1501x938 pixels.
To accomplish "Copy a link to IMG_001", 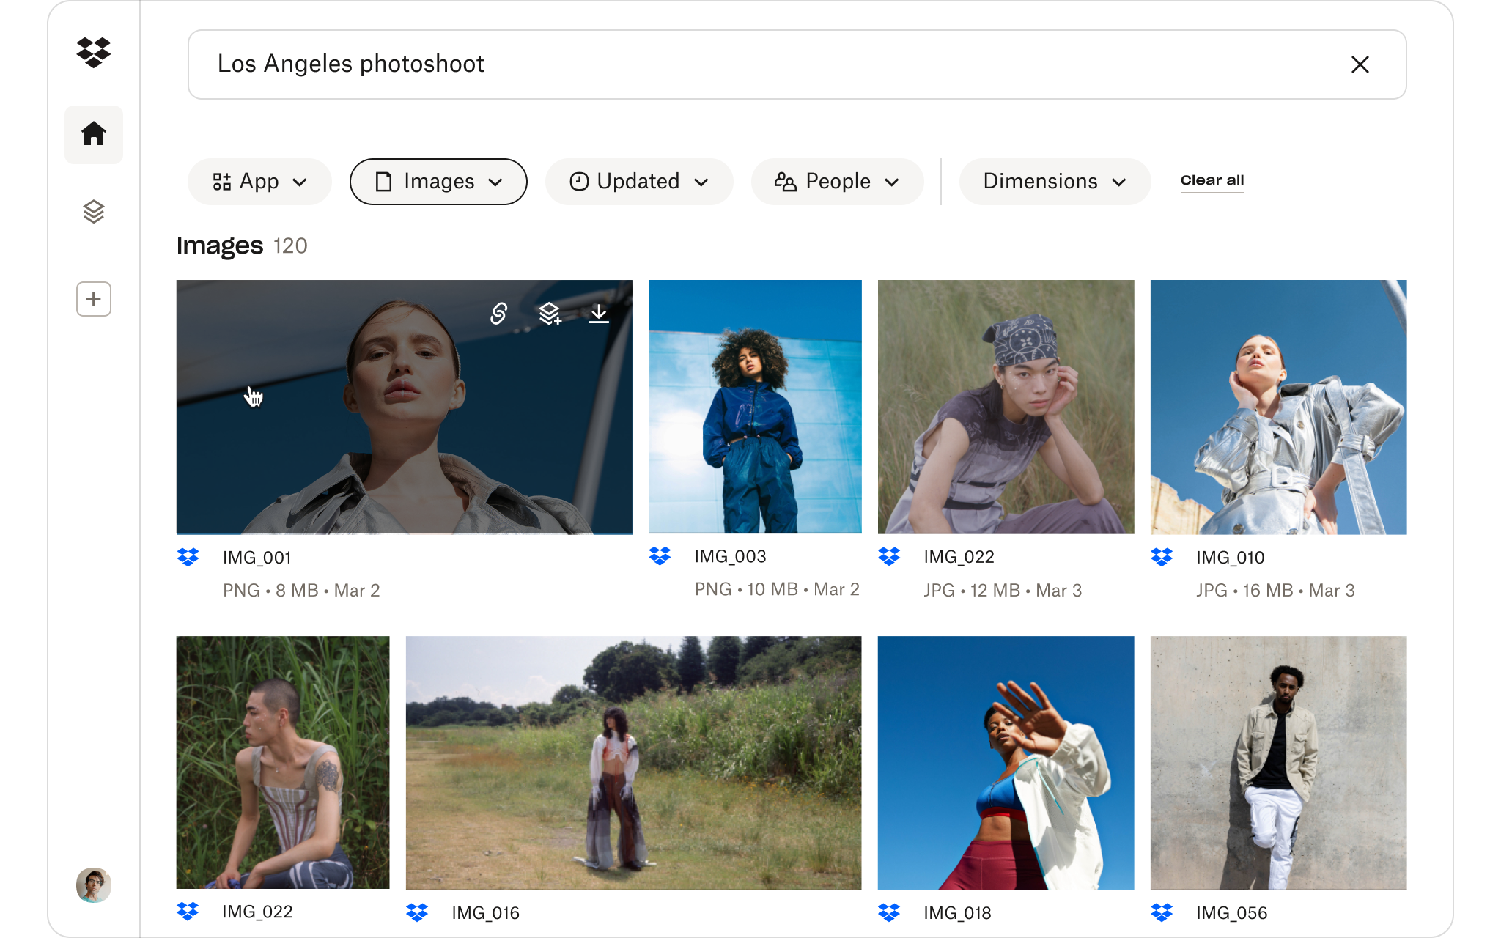I will click(498, 314).
